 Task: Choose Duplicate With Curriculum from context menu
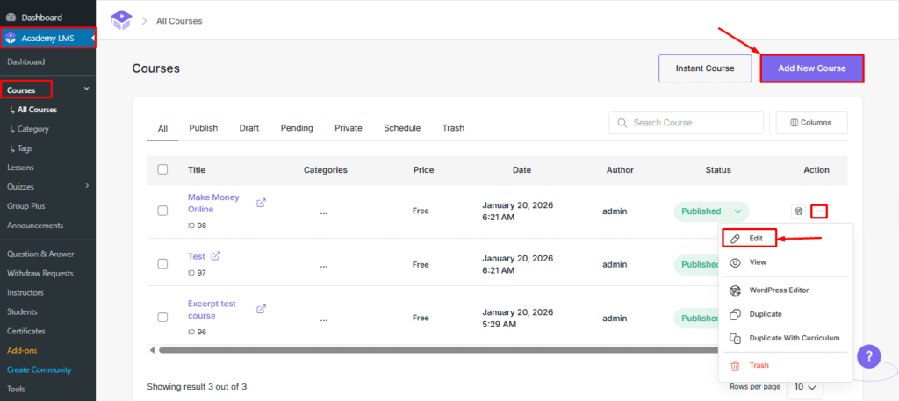coord(794,338)
